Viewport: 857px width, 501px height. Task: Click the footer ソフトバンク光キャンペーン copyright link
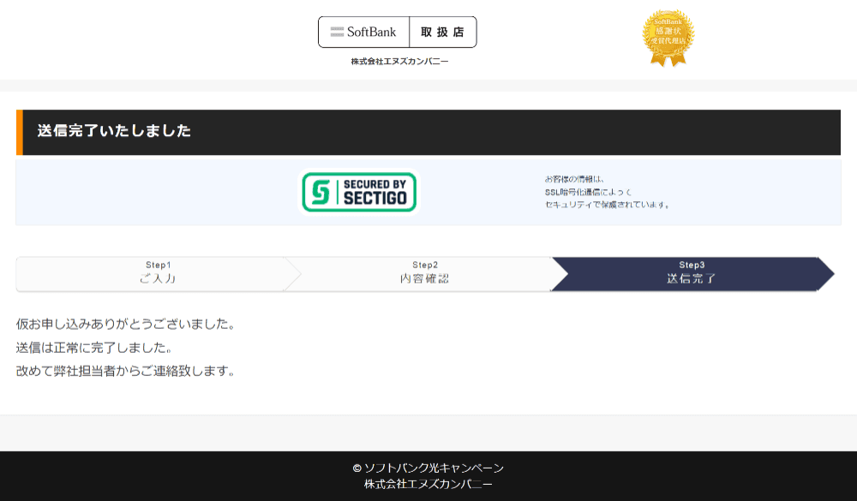(x=428, y=468)
